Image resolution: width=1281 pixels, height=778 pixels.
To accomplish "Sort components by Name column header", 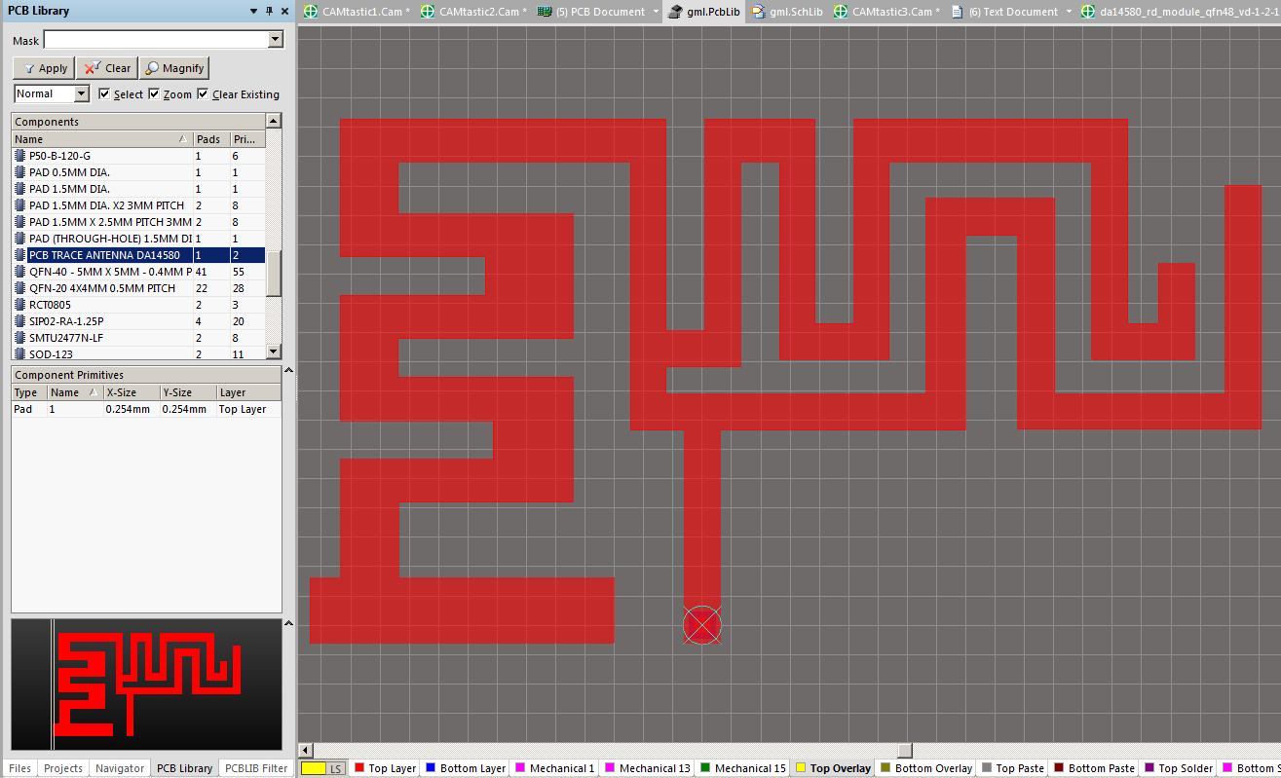I will coord(102,139).
